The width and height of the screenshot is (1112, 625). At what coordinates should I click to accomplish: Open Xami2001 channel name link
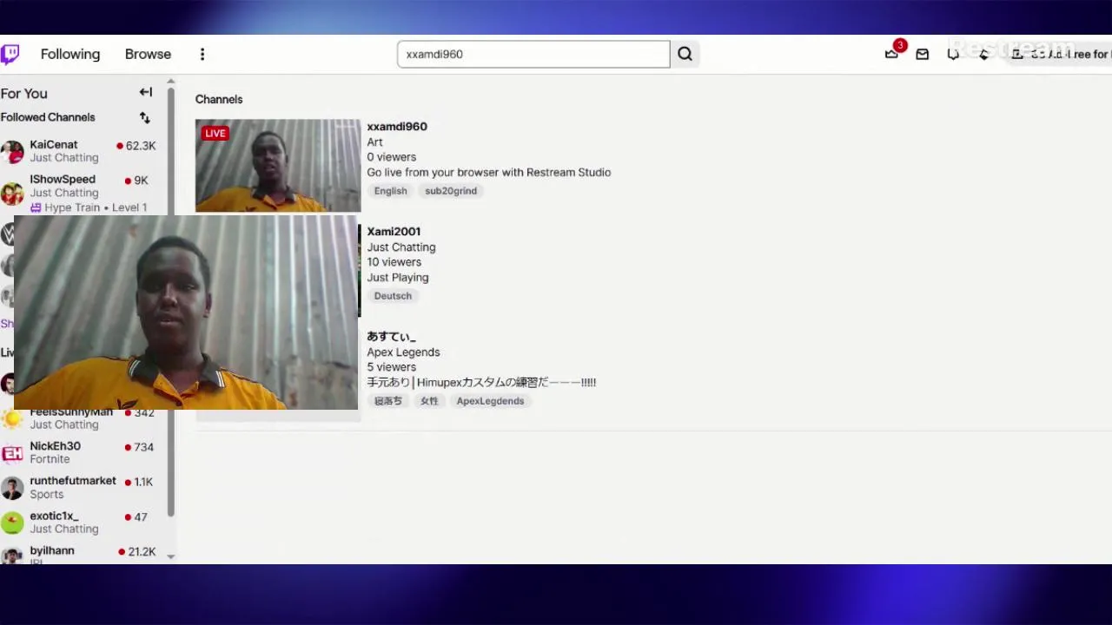tap(394, 232)
